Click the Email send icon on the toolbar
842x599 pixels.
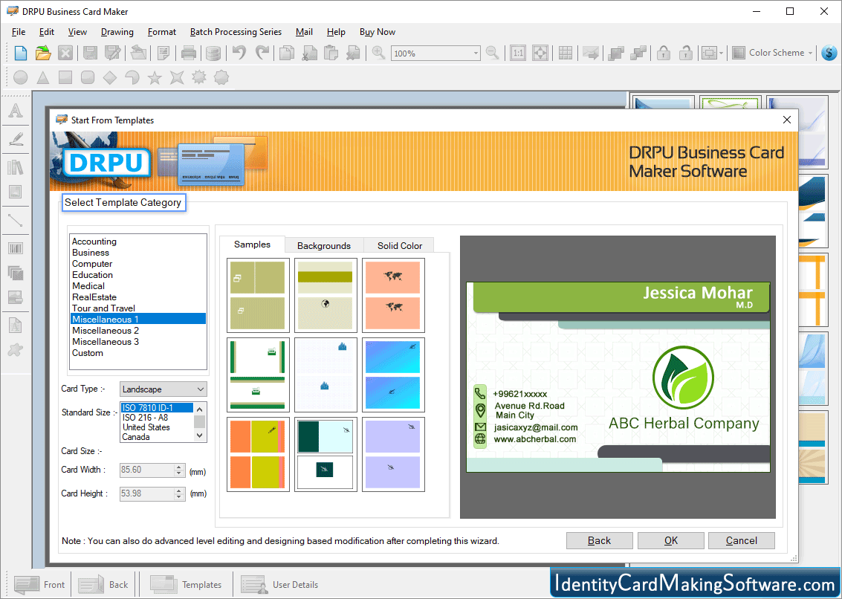[590, 53]
